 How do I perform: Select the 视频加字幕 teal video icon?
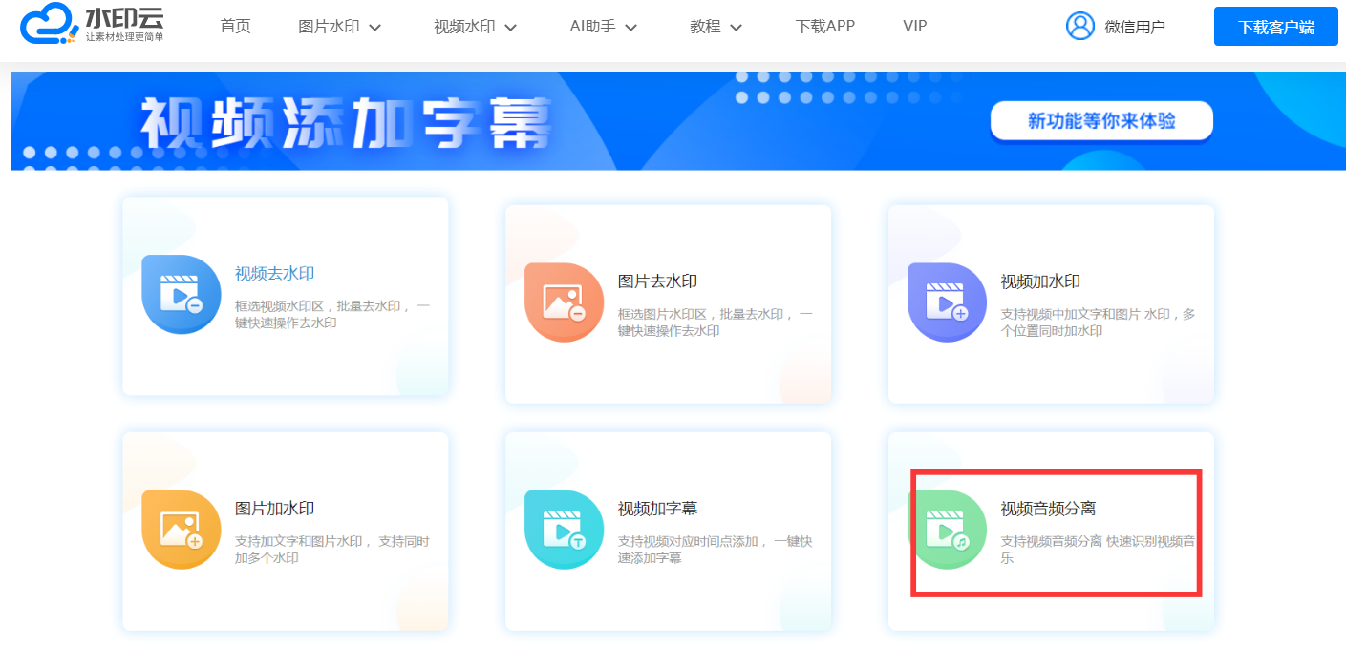564,530
